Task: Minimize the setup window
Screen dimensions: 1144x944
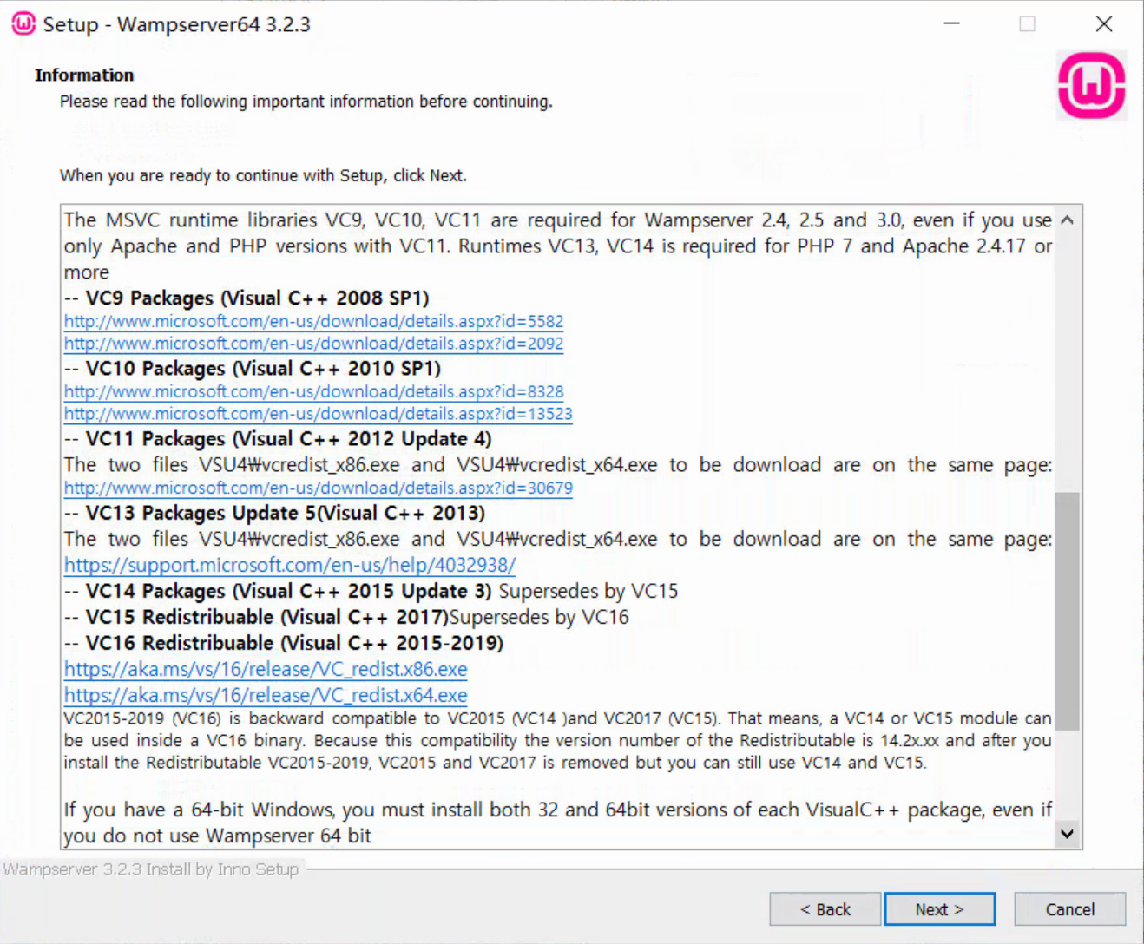Action: pyautogui.click(x=952, y=23)
